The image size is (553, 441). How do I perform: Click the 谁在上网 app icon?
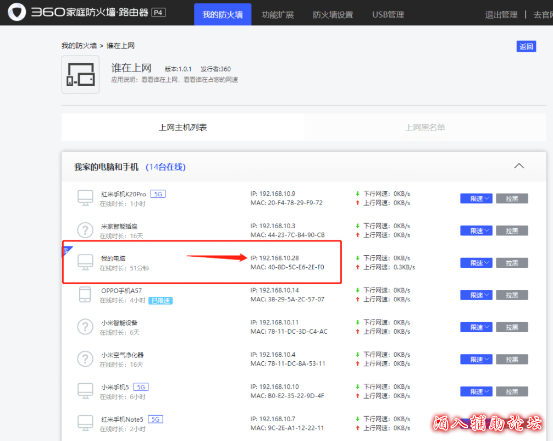[x=80, y=74]
